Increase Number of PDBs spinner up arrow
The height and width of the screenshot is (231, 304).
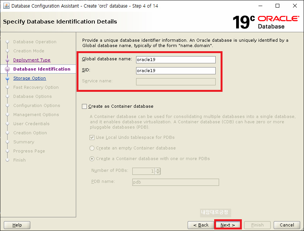[x=158, y=170]
